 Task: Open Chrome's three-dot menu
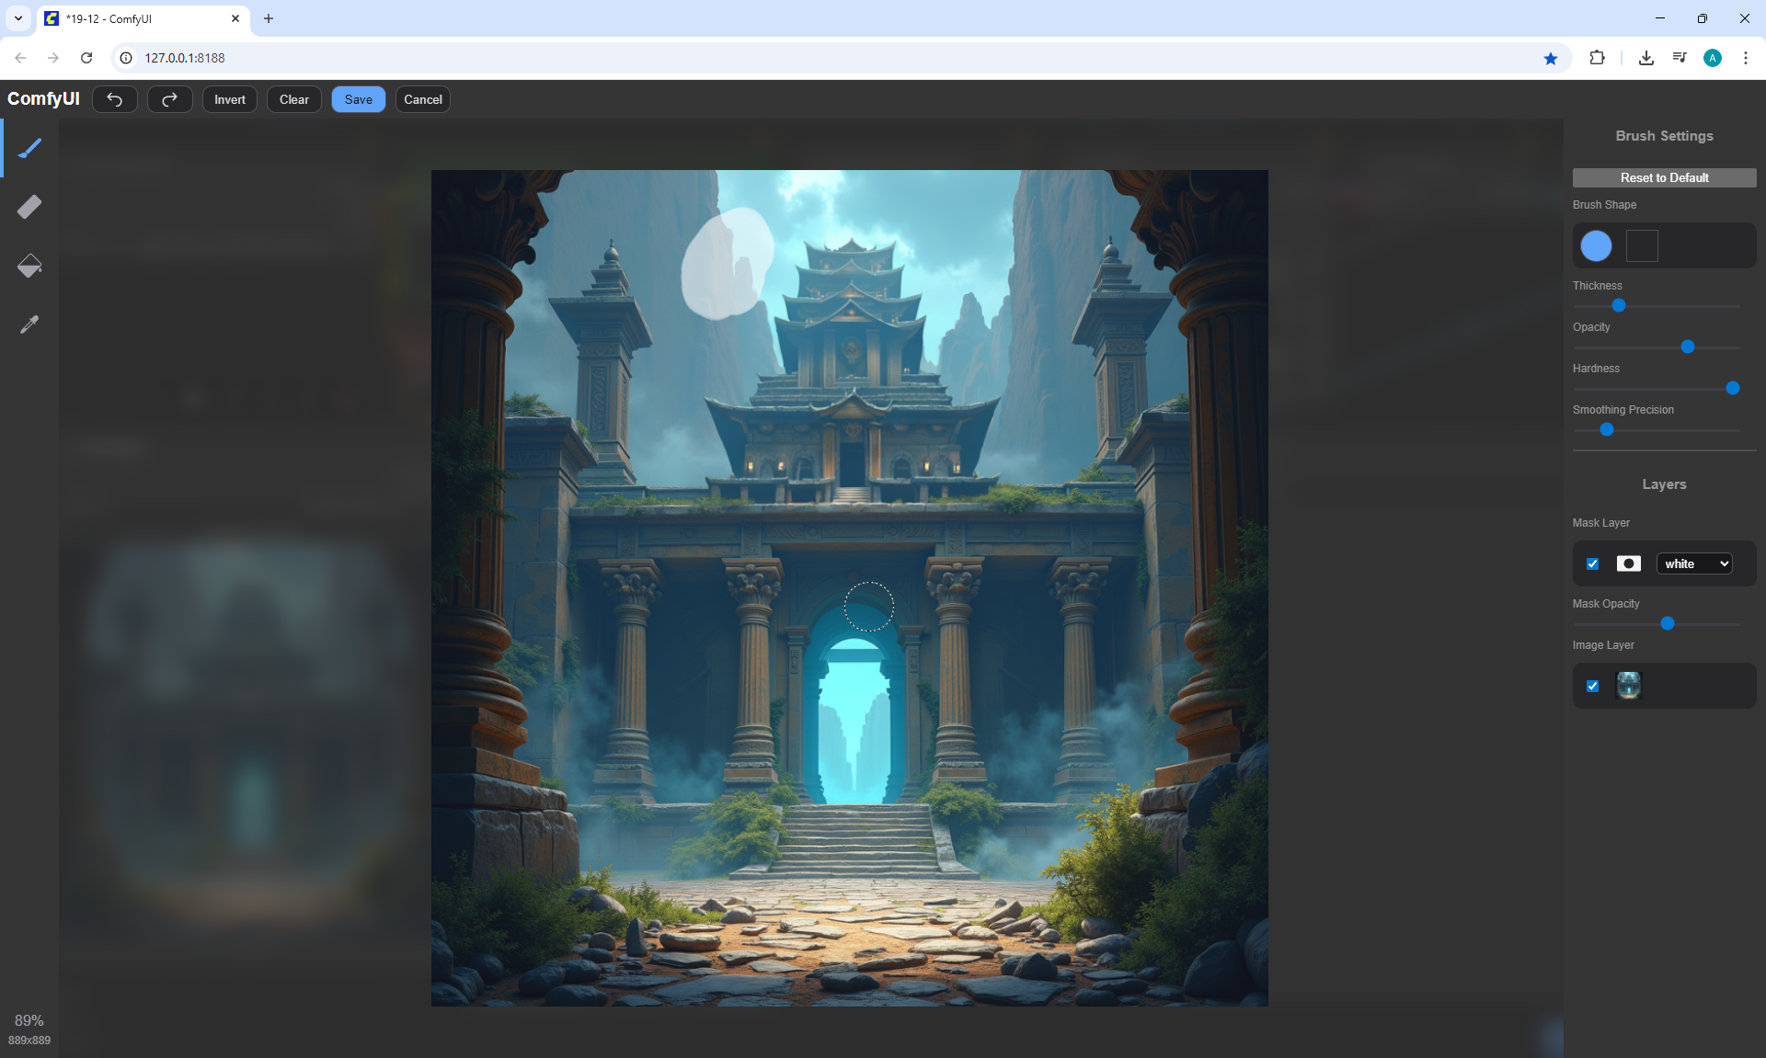click(1745, 58)
